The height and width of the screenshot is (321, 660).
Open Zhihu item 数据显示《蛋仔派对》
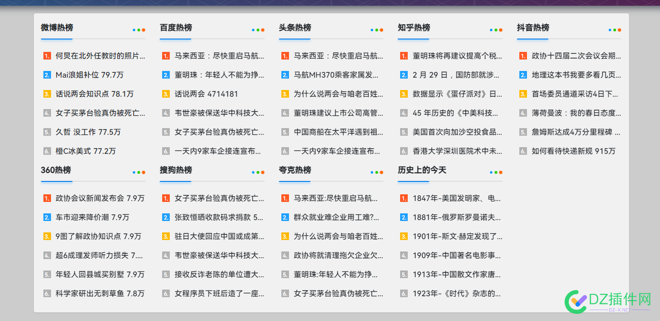pos(457,94)
